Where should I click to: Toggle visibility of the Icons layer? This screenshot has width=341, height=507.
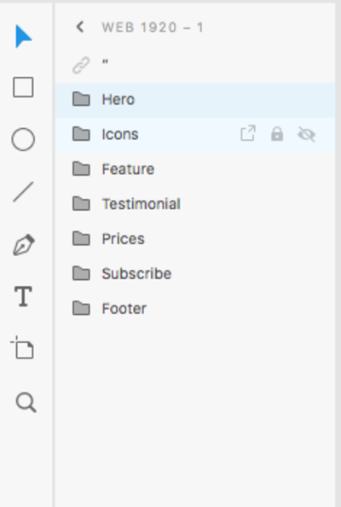pyautogui.click(x=306, y=134)
